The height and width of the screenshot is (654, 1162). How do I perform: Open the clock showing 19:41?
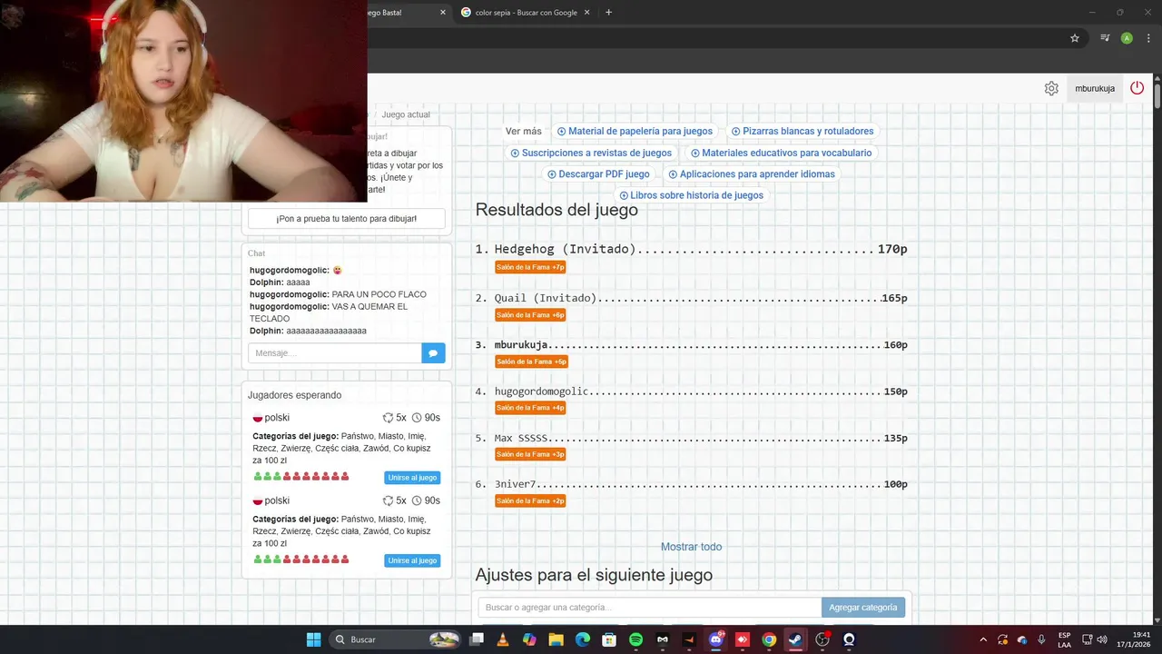1134,639
